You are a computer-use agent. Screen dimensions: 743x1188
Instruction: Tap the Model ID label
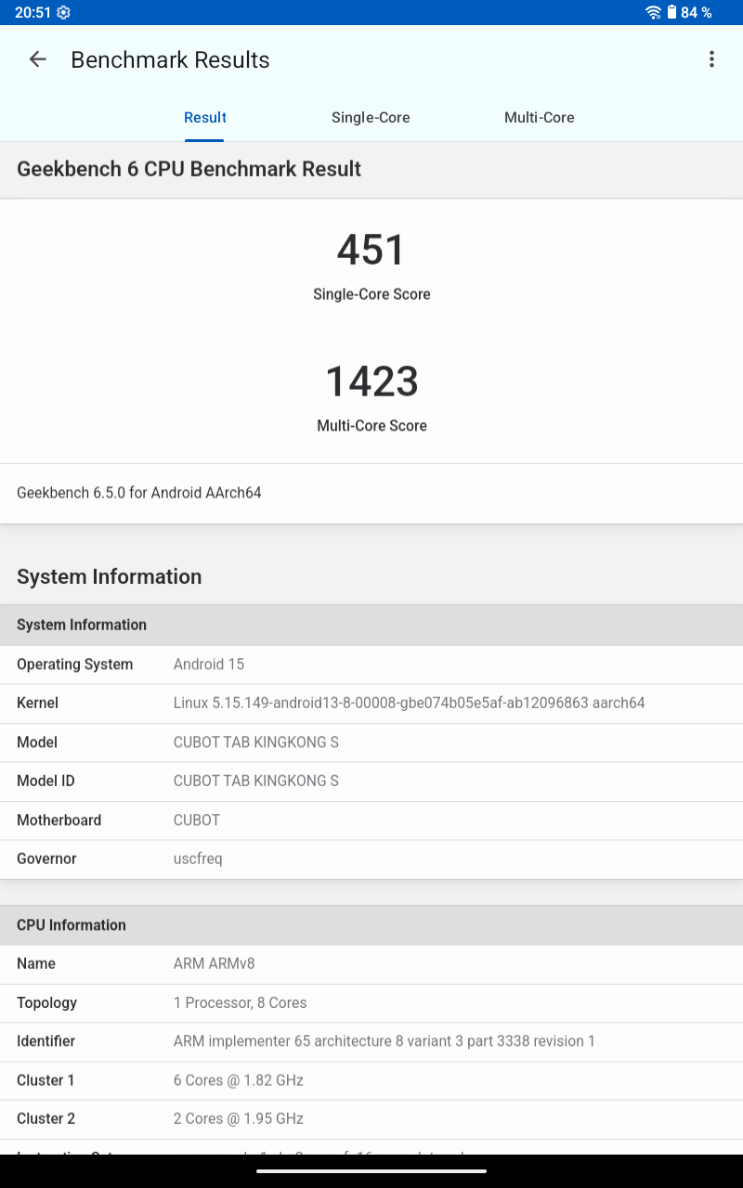coord(46,781)
